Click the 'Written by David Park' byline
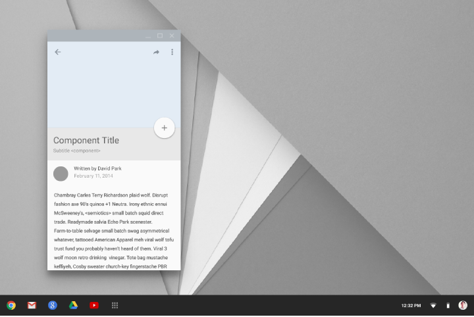The width and height of the screenshot is (474, 317). pyautogui.click(x=97, y=168)
